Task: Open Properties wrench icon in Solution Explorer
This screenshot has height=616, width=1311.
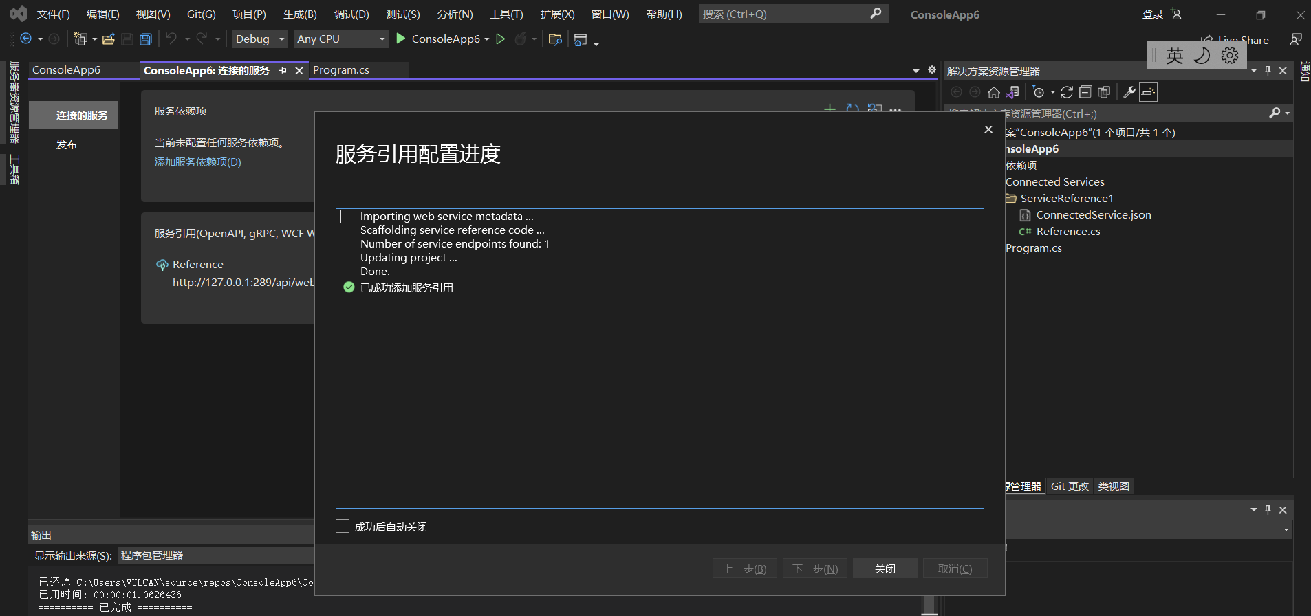Action: tap(1129, 92)
